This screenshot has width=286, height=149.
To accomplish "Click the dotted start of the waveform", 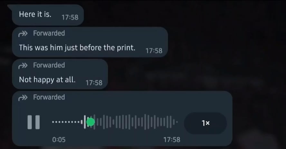I will 67,122.
